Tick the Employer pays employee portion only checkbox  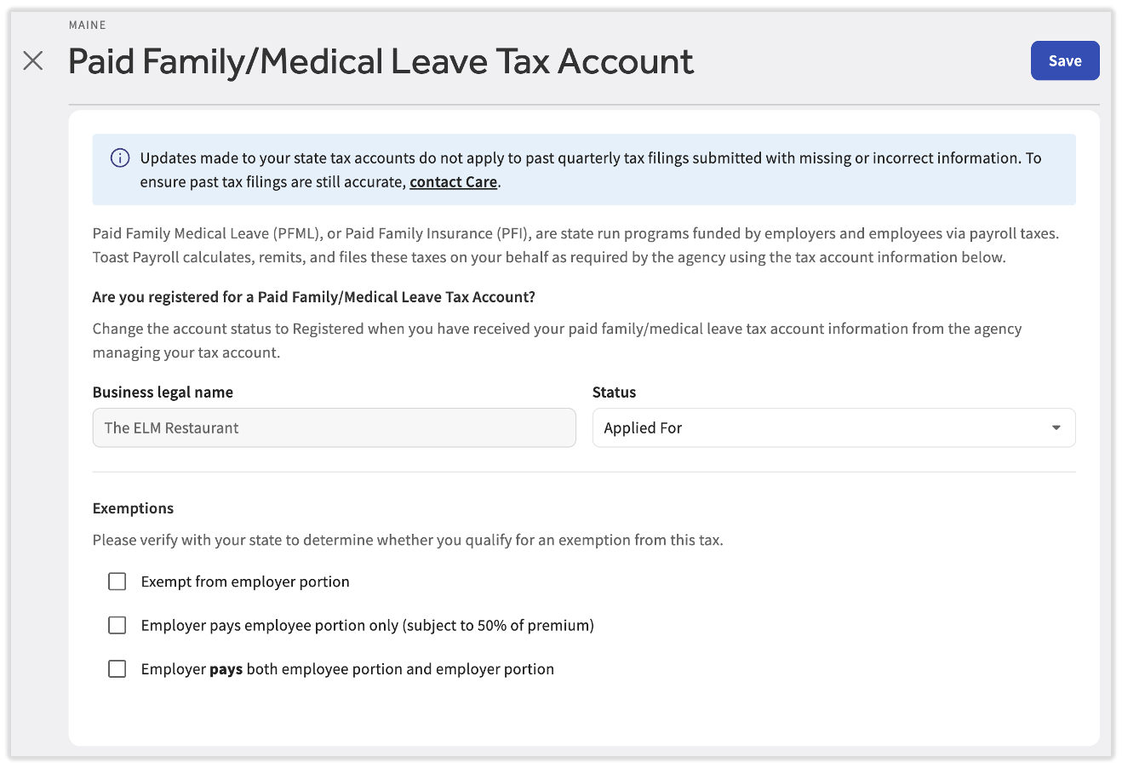click(x=117, y=625)
